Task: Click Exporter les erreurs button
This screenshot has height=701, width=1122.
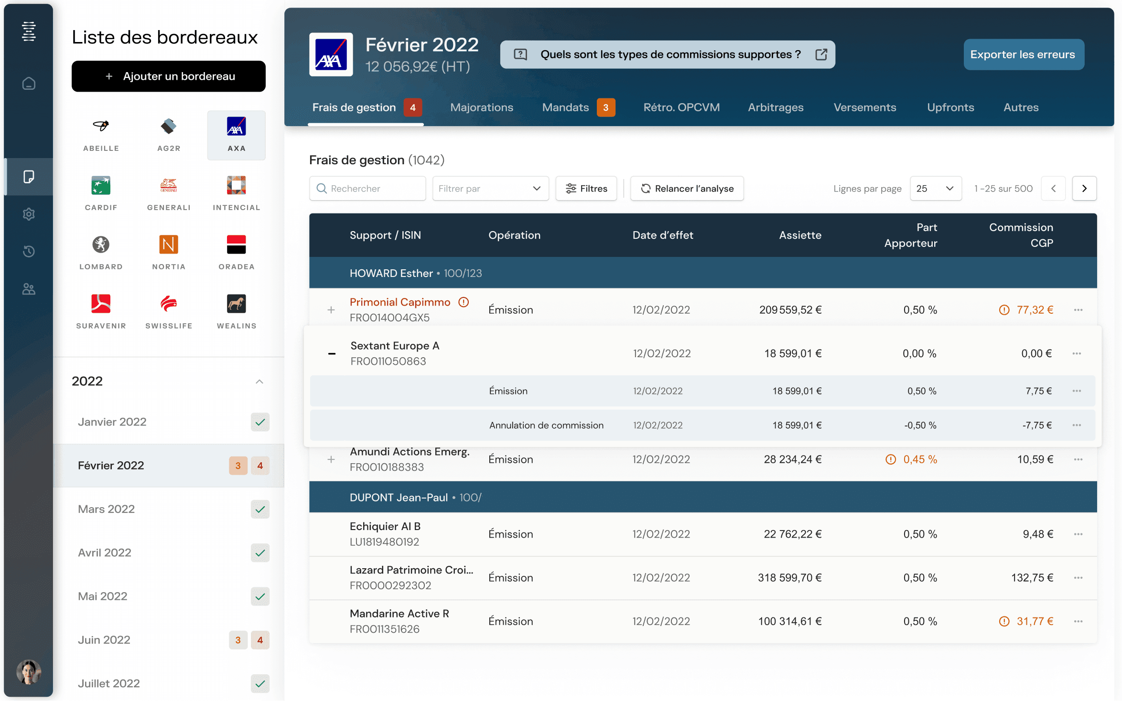Action: pyautogui.click(x=1024, y=54)
